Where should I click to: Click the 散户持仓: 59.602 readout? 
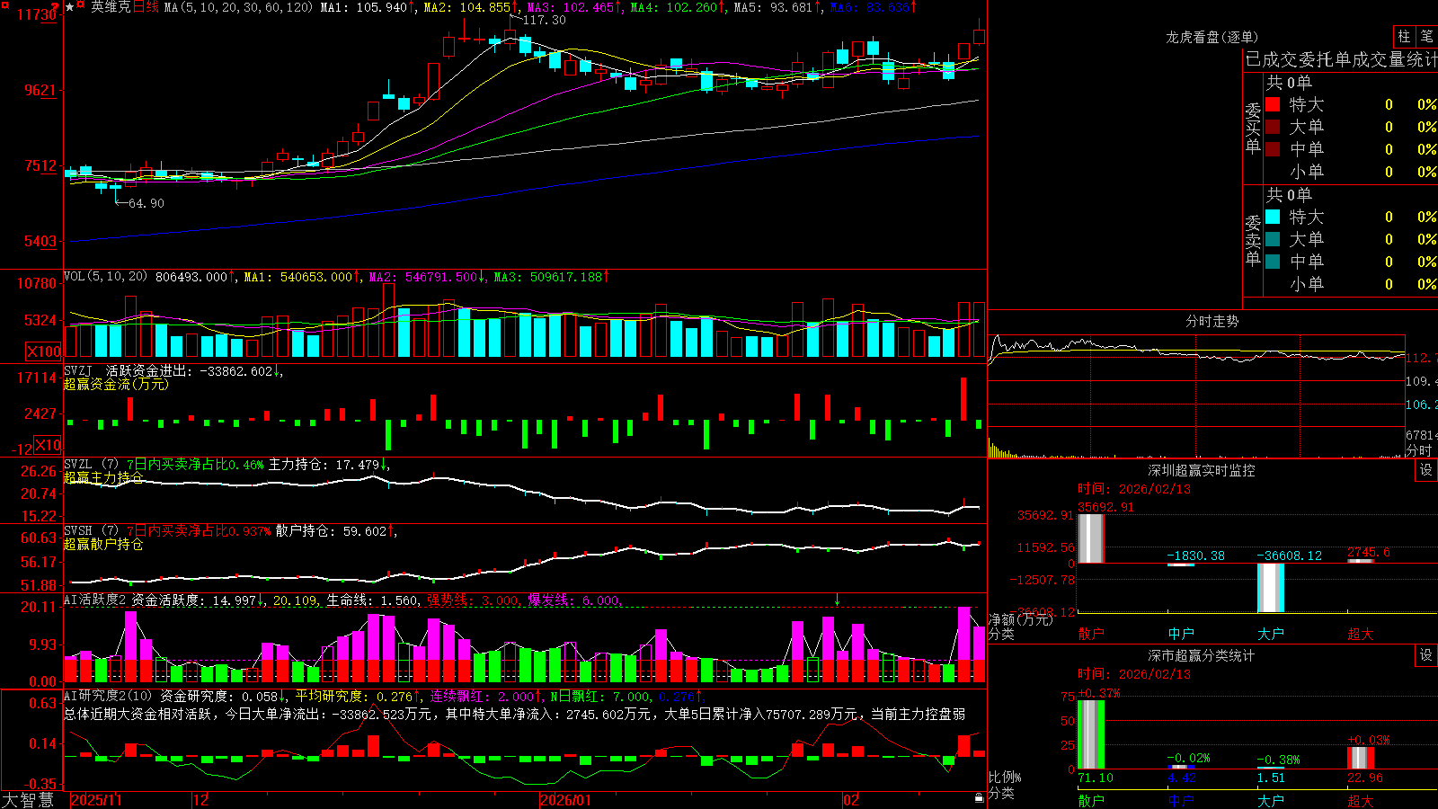point(335,531)
